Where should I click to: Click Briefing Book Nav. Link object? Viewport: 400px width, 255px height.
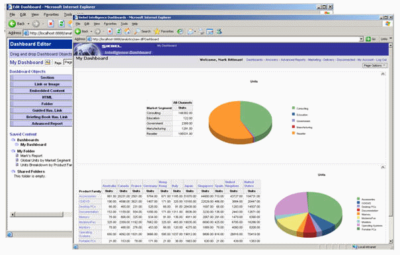pyautogui.click(x=41, y=117)
